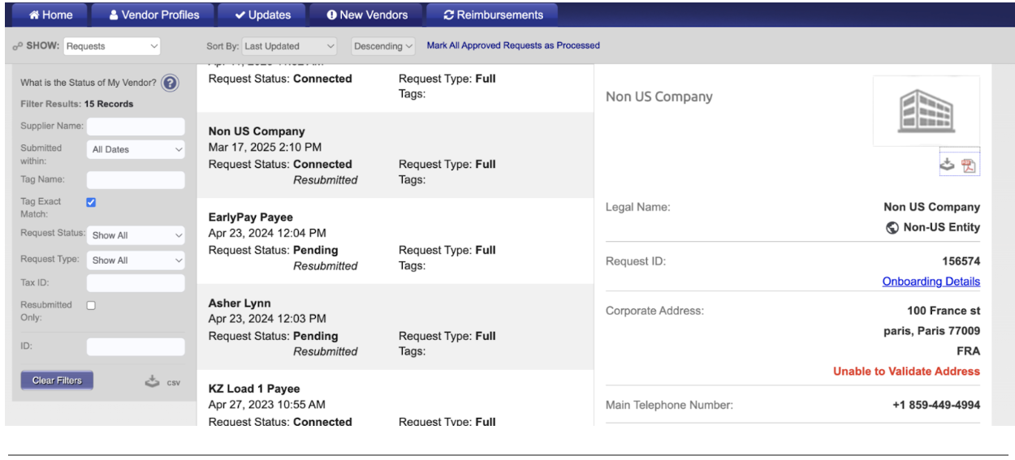Open the SHOW Requests dropdown
This screenshot has width=1015, height=460.
click(x=112, y=46)
